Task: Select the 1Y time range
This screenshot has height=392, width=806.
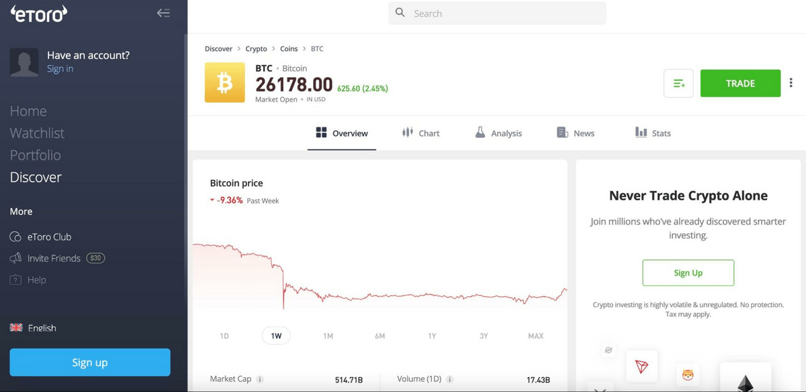Action: [x=432, y=336]
